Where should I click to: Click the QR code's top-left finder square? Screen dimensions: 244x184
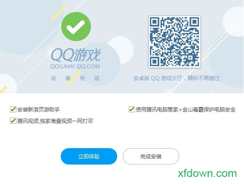pos(154,22)
